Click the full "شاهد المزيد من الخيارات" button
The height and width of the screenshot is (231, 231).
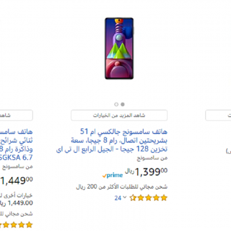click(119, 116)
